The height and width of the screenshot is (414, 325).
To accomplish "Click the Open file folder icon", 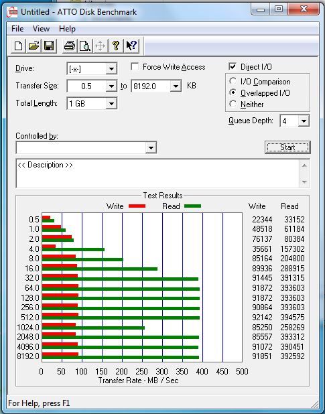I will (x=34, y=46).
